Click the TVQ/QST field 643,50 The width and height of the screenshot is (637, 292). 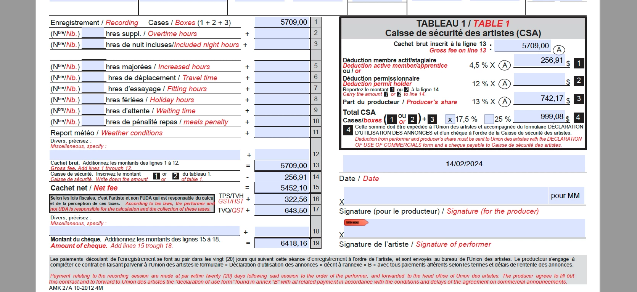click(x=282, y=210)
